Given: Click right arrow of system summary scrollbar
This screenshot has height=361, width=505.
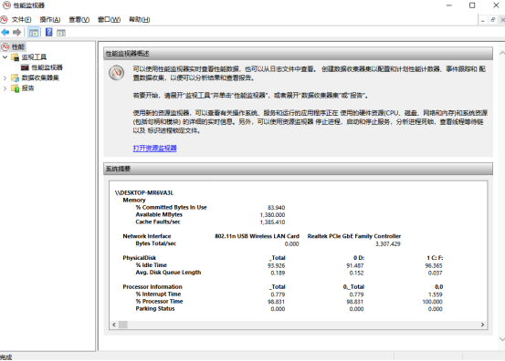Looking at the screenshot, I should [x=482, y=325].
